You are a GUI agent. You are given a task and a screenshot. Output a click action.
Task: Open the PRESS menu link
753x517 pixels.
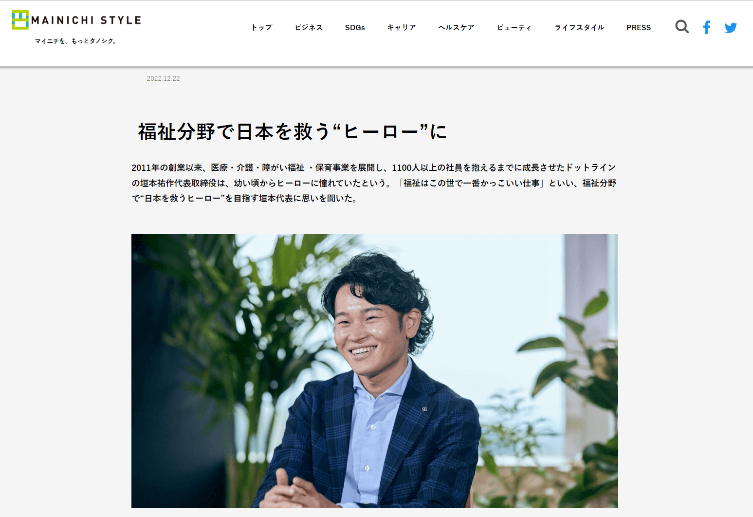639,27
